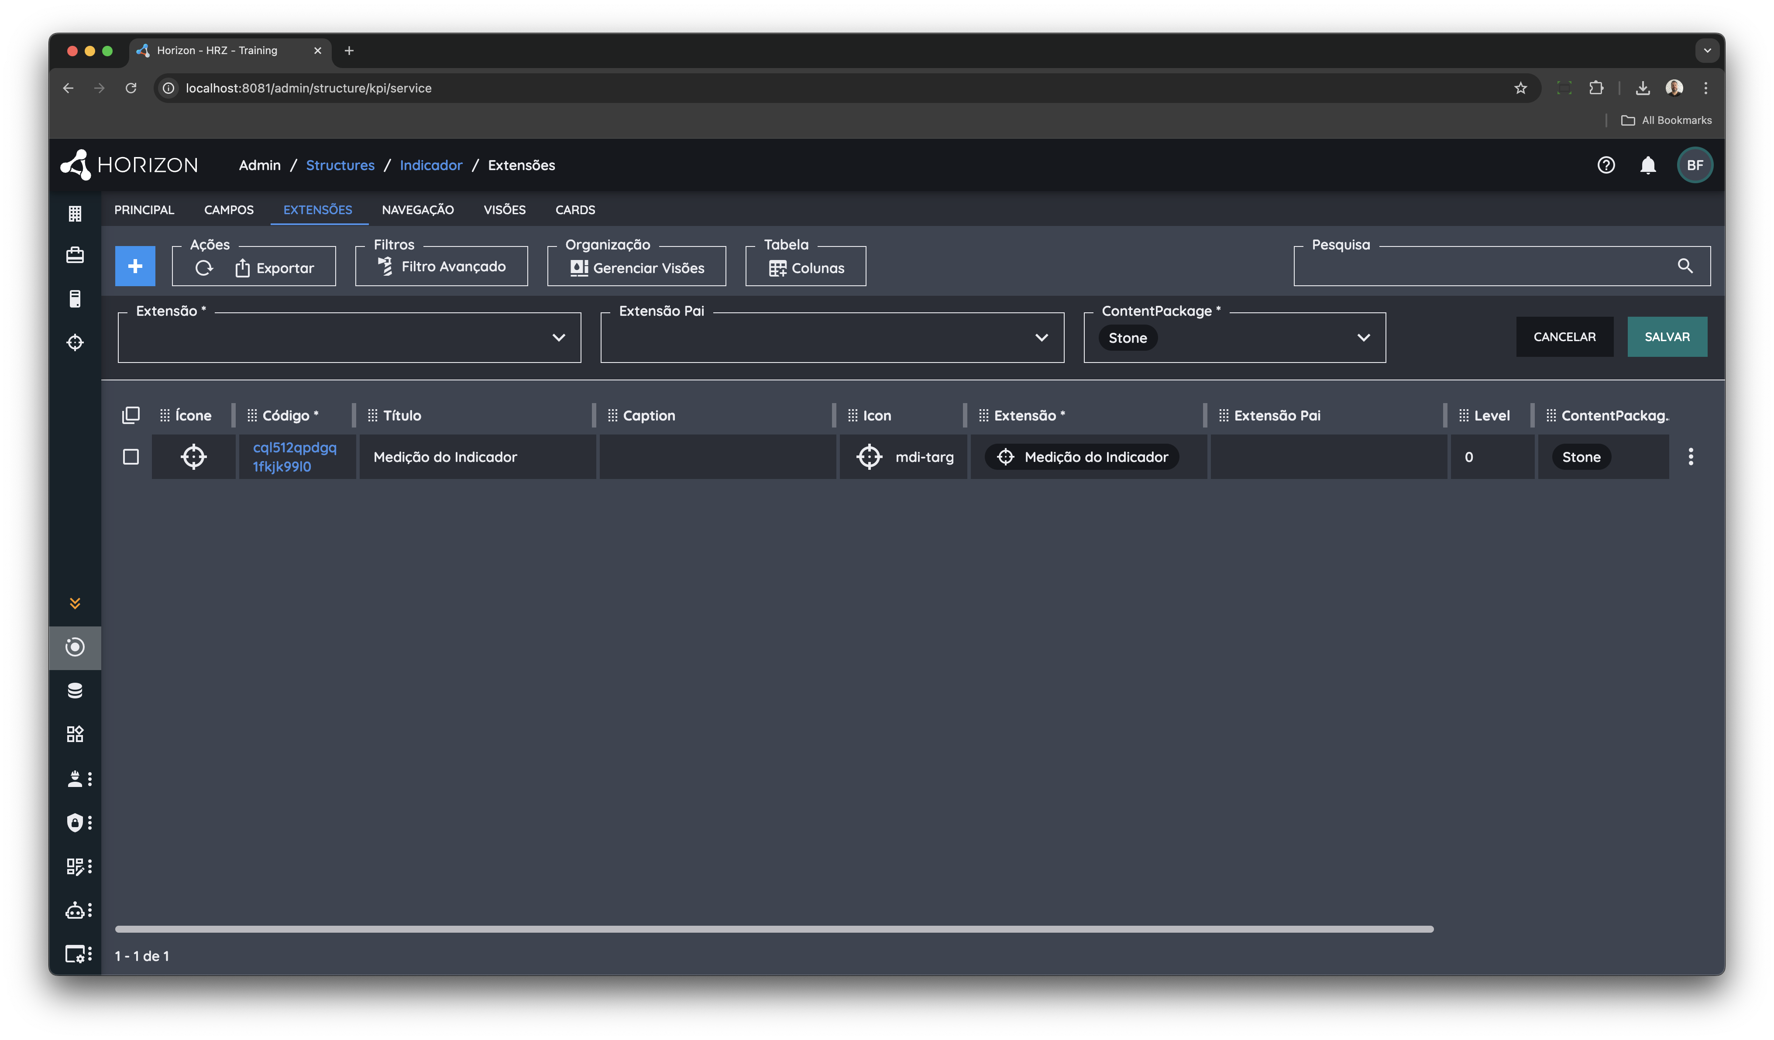
Task: Click the Level column header
Action: coord(1492,416)
